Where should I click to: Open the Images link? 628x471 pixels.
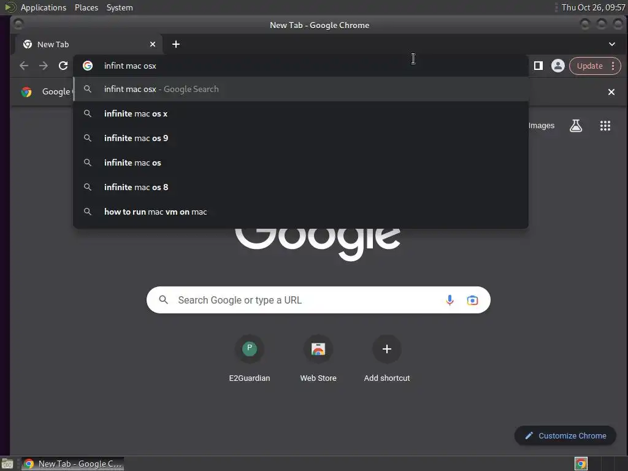(x=541, y=125)
